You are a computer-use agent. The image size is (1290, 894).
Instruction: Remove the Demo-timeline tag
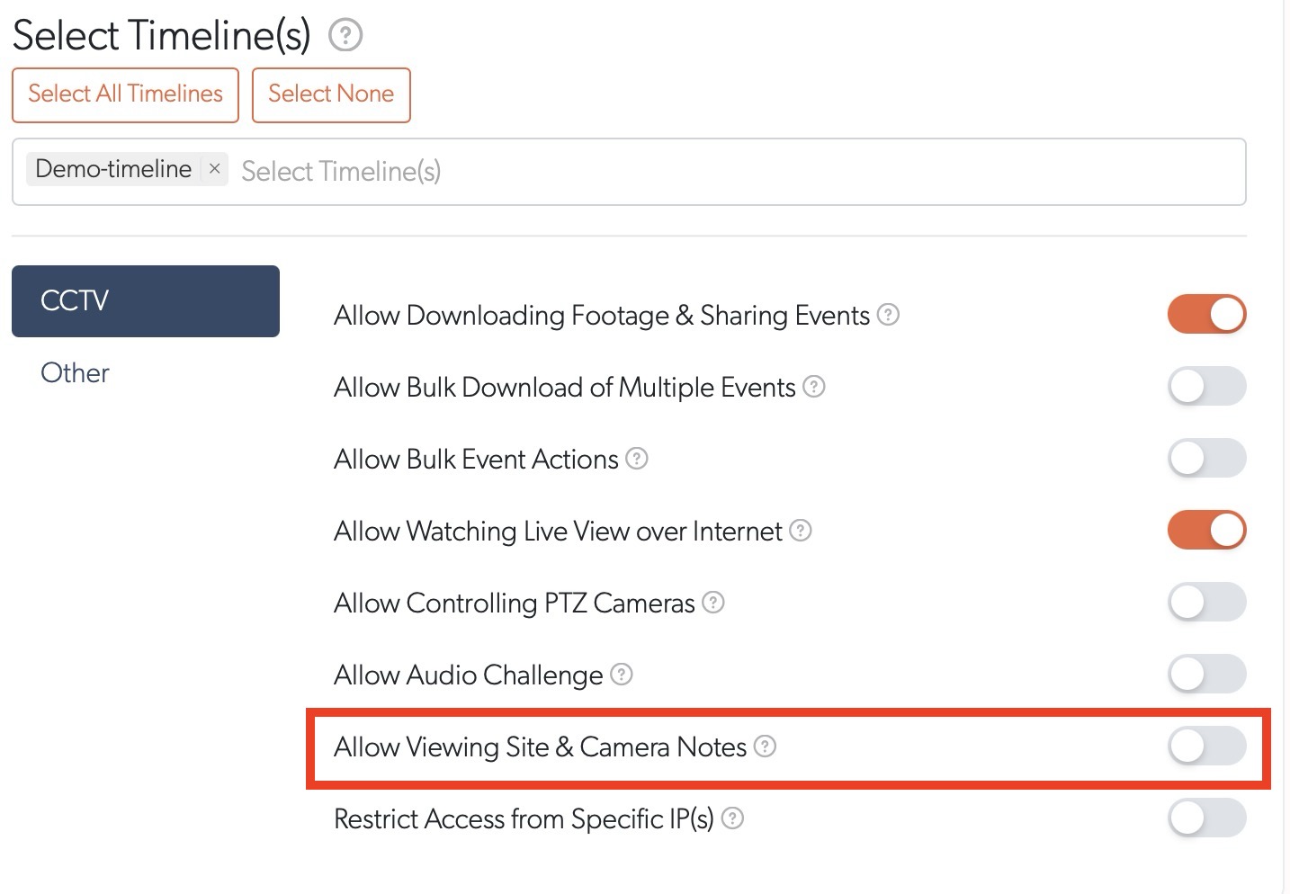pos(215,168)
